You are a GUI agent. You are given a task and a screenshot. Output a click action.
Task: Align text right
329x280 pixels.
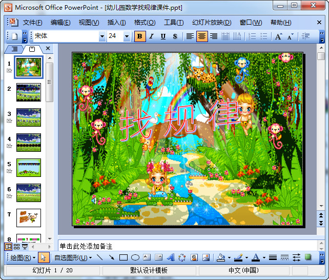214,36
